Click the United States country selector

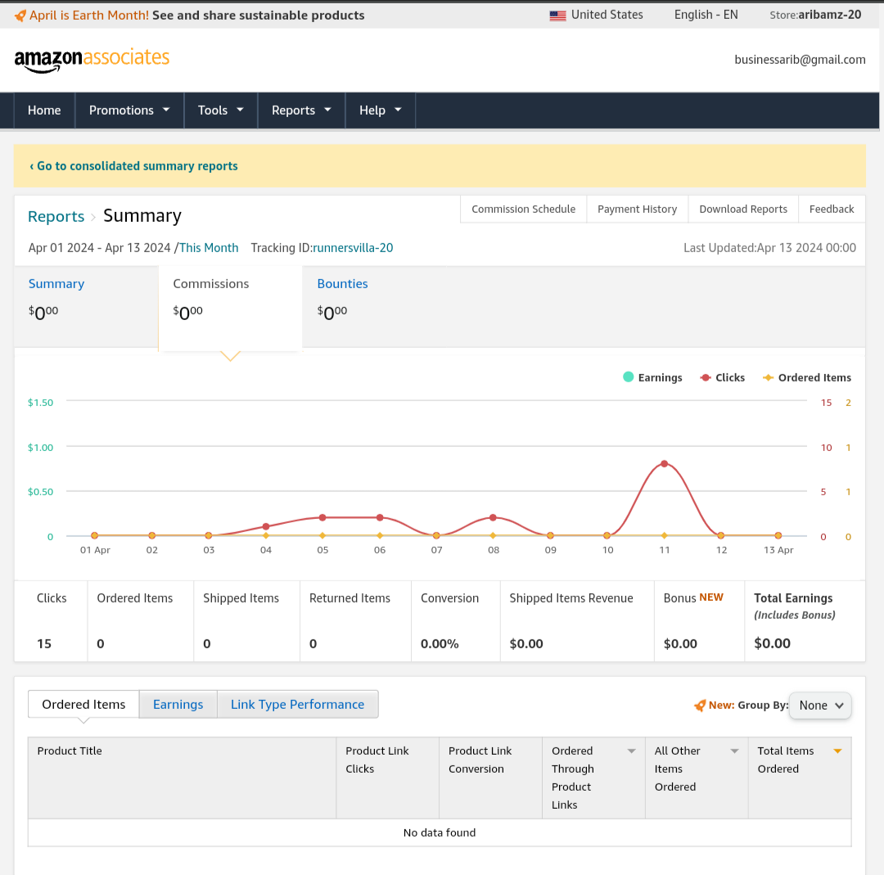(597, 16)
